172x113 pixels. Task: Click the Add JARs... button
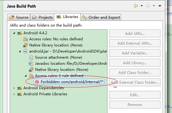tap(135, 34)
